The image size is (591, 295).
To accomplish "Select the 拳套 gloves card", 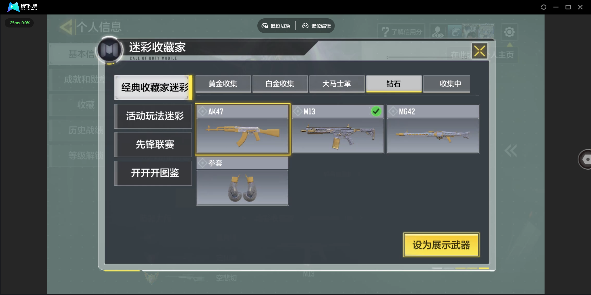I will (243, 181).
